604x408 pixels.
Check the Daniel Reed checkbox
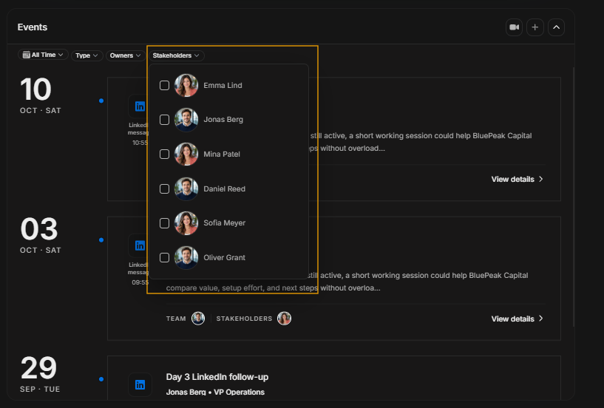(164, 188)
